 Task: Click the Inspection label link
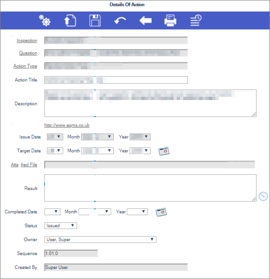click(x=27, y=40)
